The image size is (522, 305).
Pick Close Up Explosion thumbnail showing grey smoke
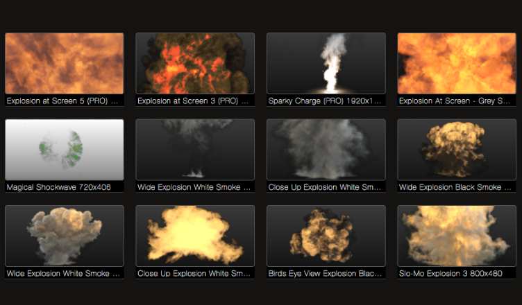tap(326, 150)
